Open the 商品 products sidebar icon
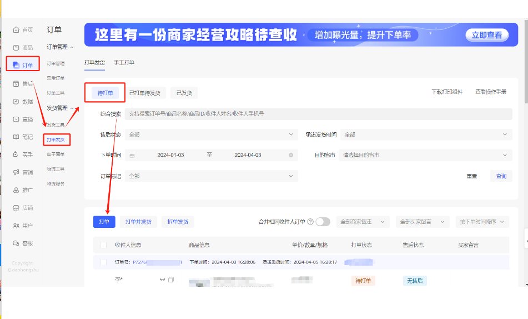528x319 pixels. point(17,48)
